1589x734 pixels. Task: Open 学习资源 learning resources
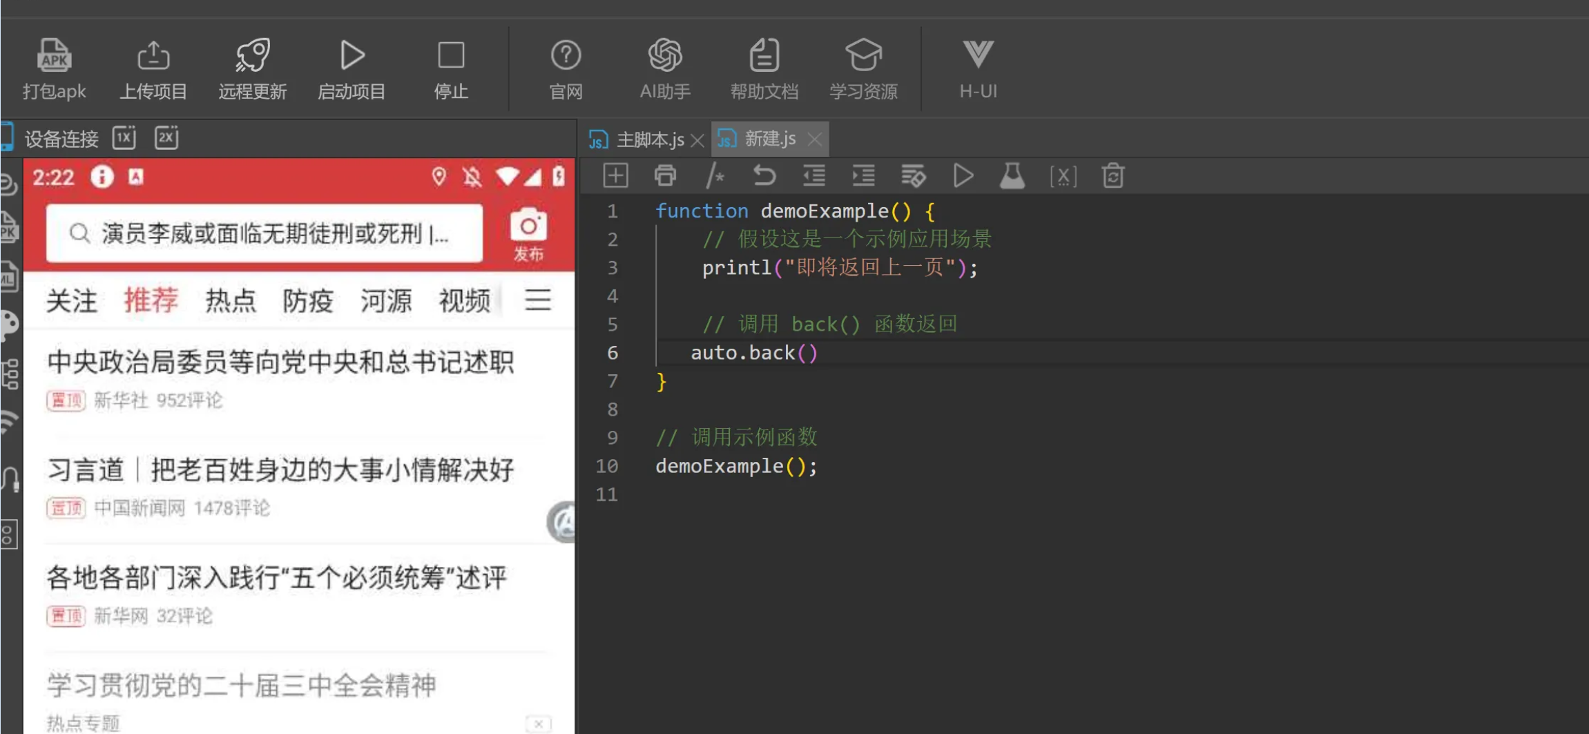(x=863, y=69)
